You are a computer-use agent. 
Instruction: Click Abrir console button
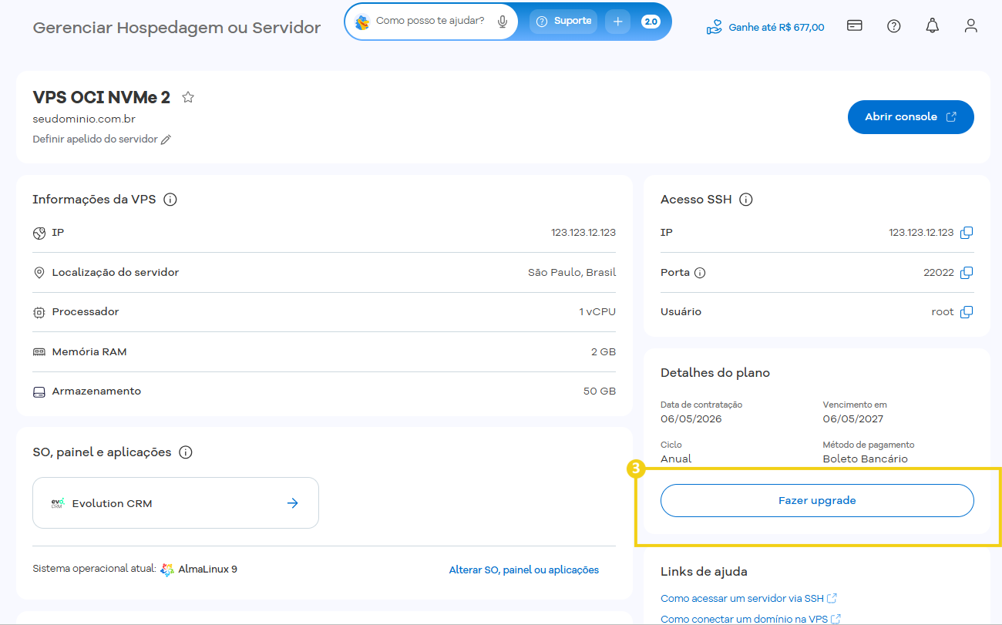[x=911, y=117]
